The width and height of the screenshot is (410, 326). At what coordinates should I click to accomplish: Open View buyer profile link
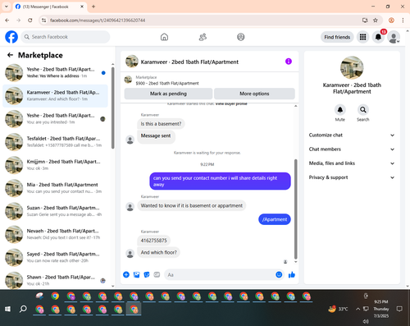[x=231, y=103]
